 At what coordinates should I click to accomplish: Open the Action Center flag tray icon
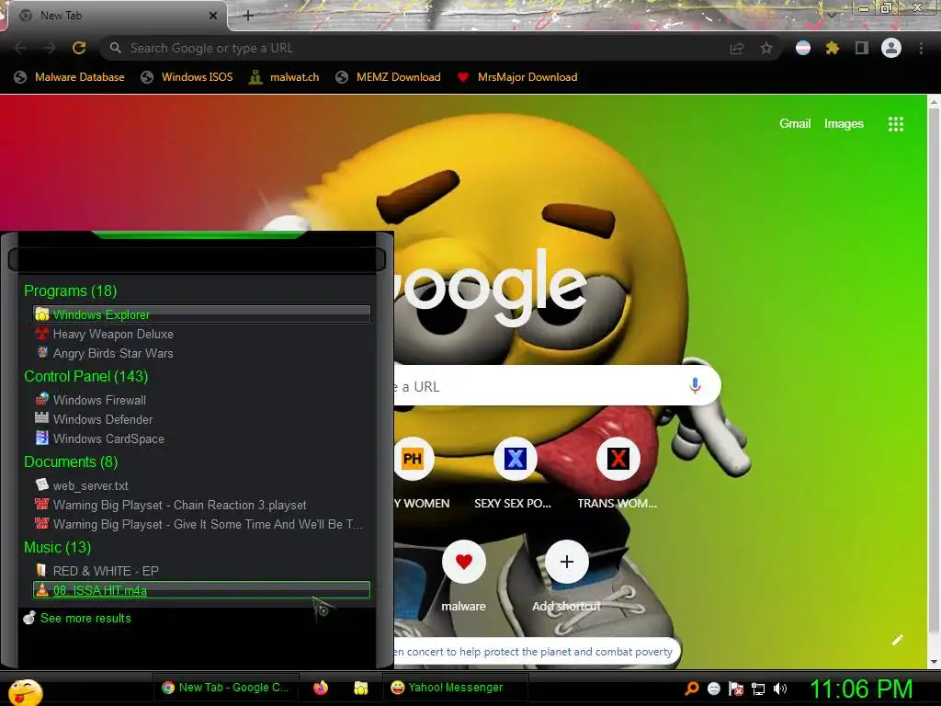736,689
